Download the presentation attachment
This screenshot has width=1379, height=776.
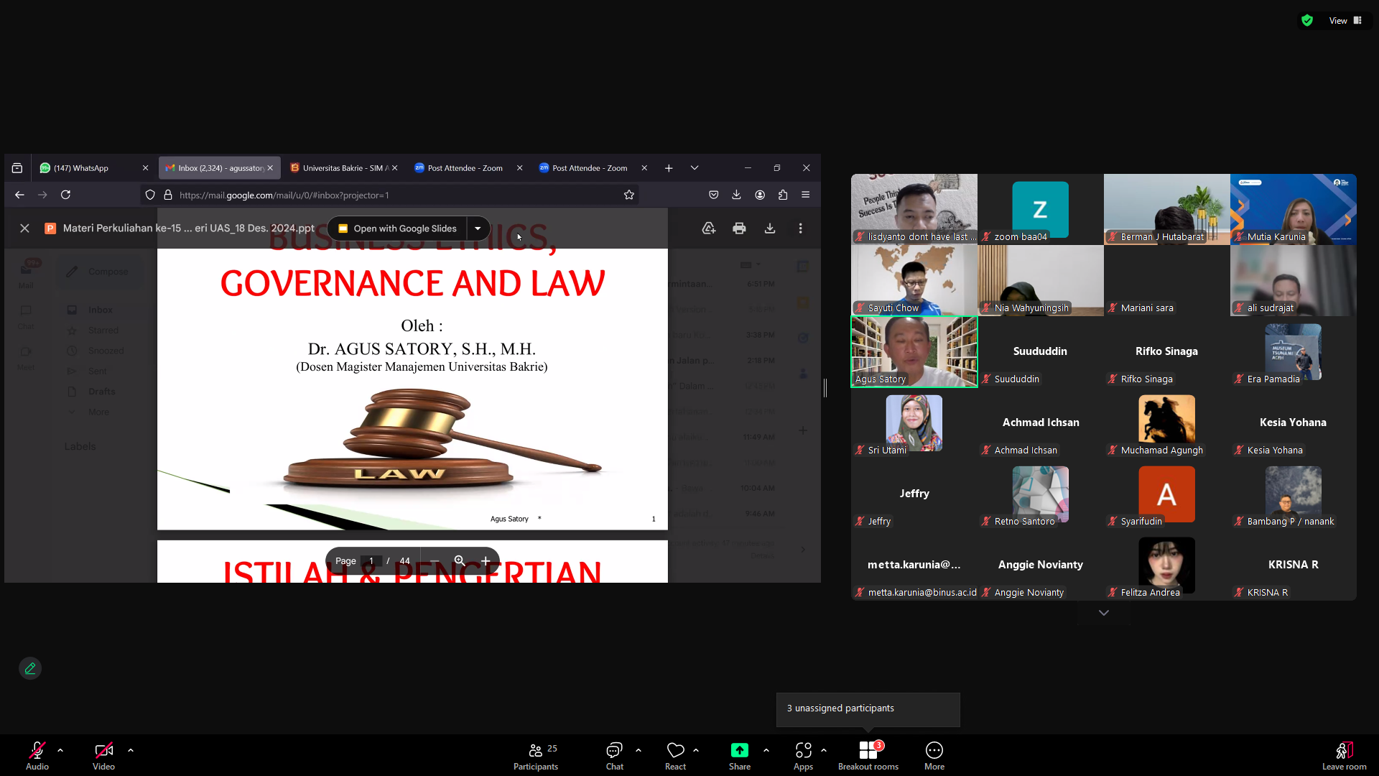770,228
